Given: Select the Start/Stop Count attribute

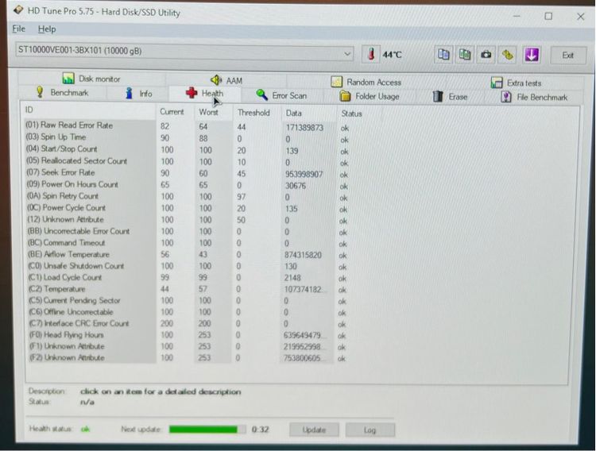Looking at the screenshot, I should point(61,148).
